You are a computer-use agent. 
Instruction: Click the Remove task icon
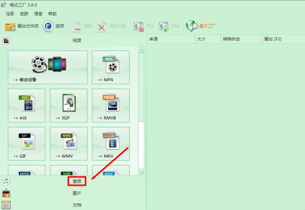pos(76,26)
